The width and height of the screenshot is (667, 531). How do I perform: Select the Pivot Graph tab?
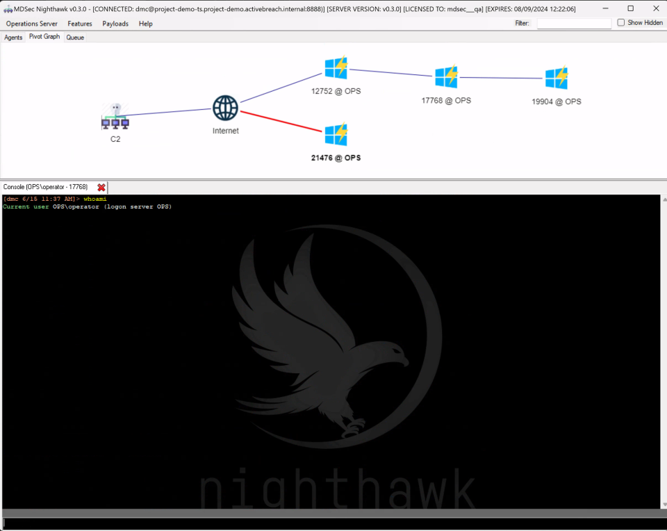point(44,37)
